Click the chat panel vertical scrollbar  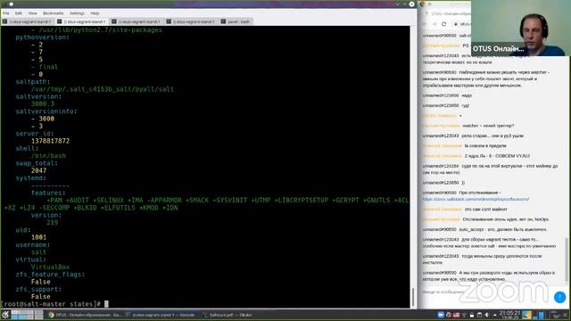[x=567, y=259]
